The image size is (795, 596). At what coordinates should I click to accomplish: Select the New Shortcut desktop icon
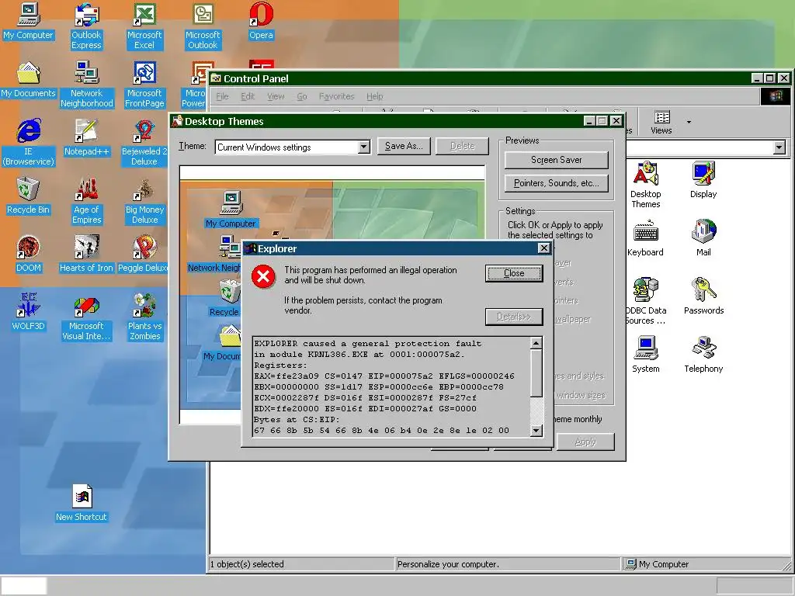(x=81, y=503)
